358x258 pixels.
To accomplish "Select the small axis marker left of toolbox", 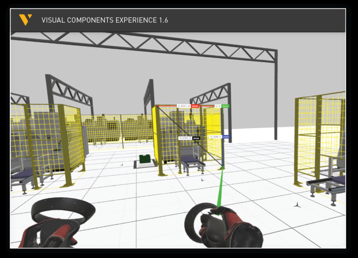I will pyautogui.click(x=122, y=164).
